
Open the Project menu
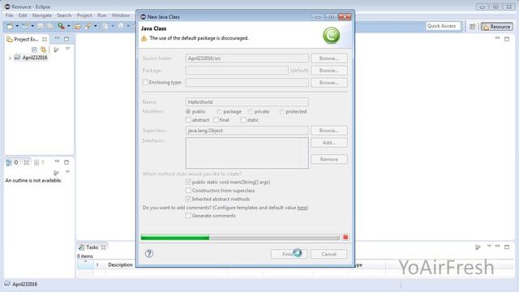pyautogui.click(x=84, y=15)
